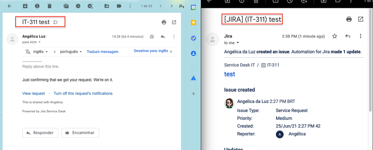Delete the email in left Gmail window
The width and height of the screenshot is (373, 150).
49,6
